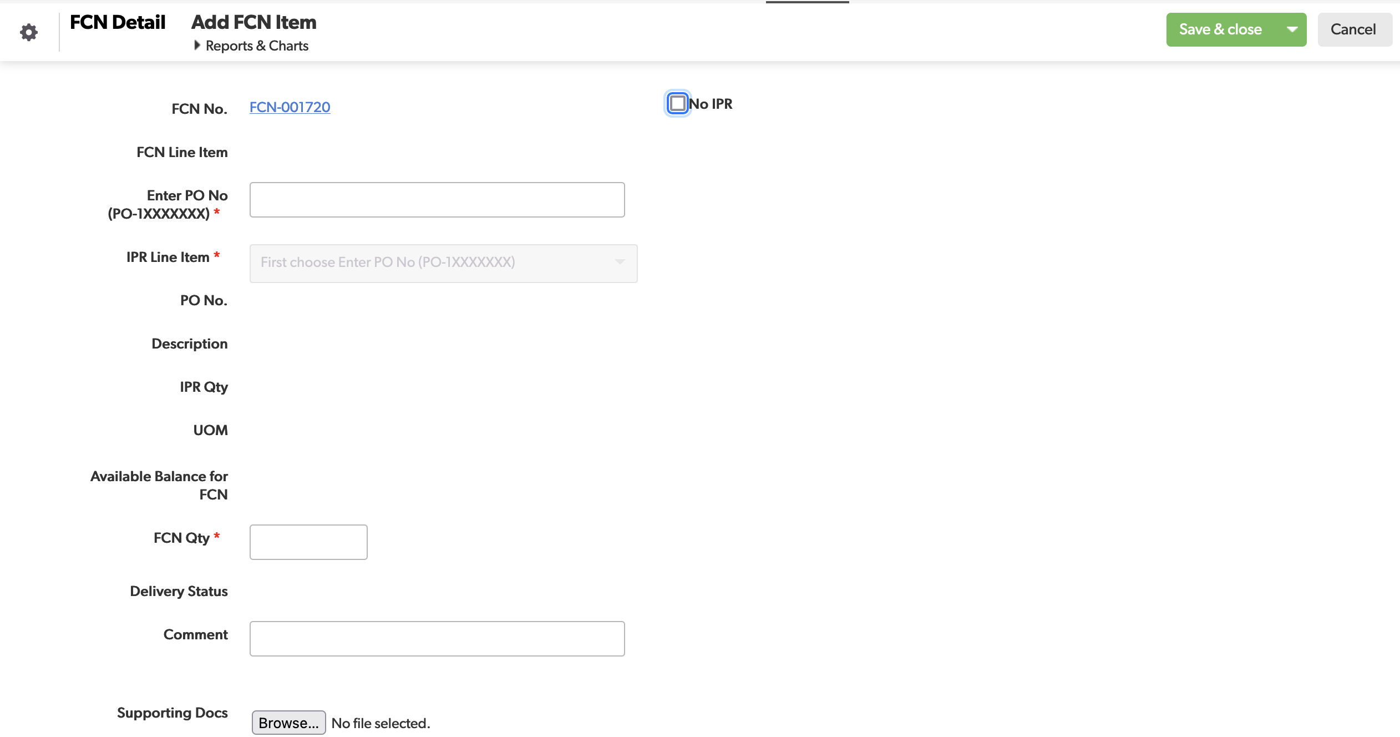Check the No IPR checkbox
This screenshot has width=1400, height=737.
click(x=677, y=103)
